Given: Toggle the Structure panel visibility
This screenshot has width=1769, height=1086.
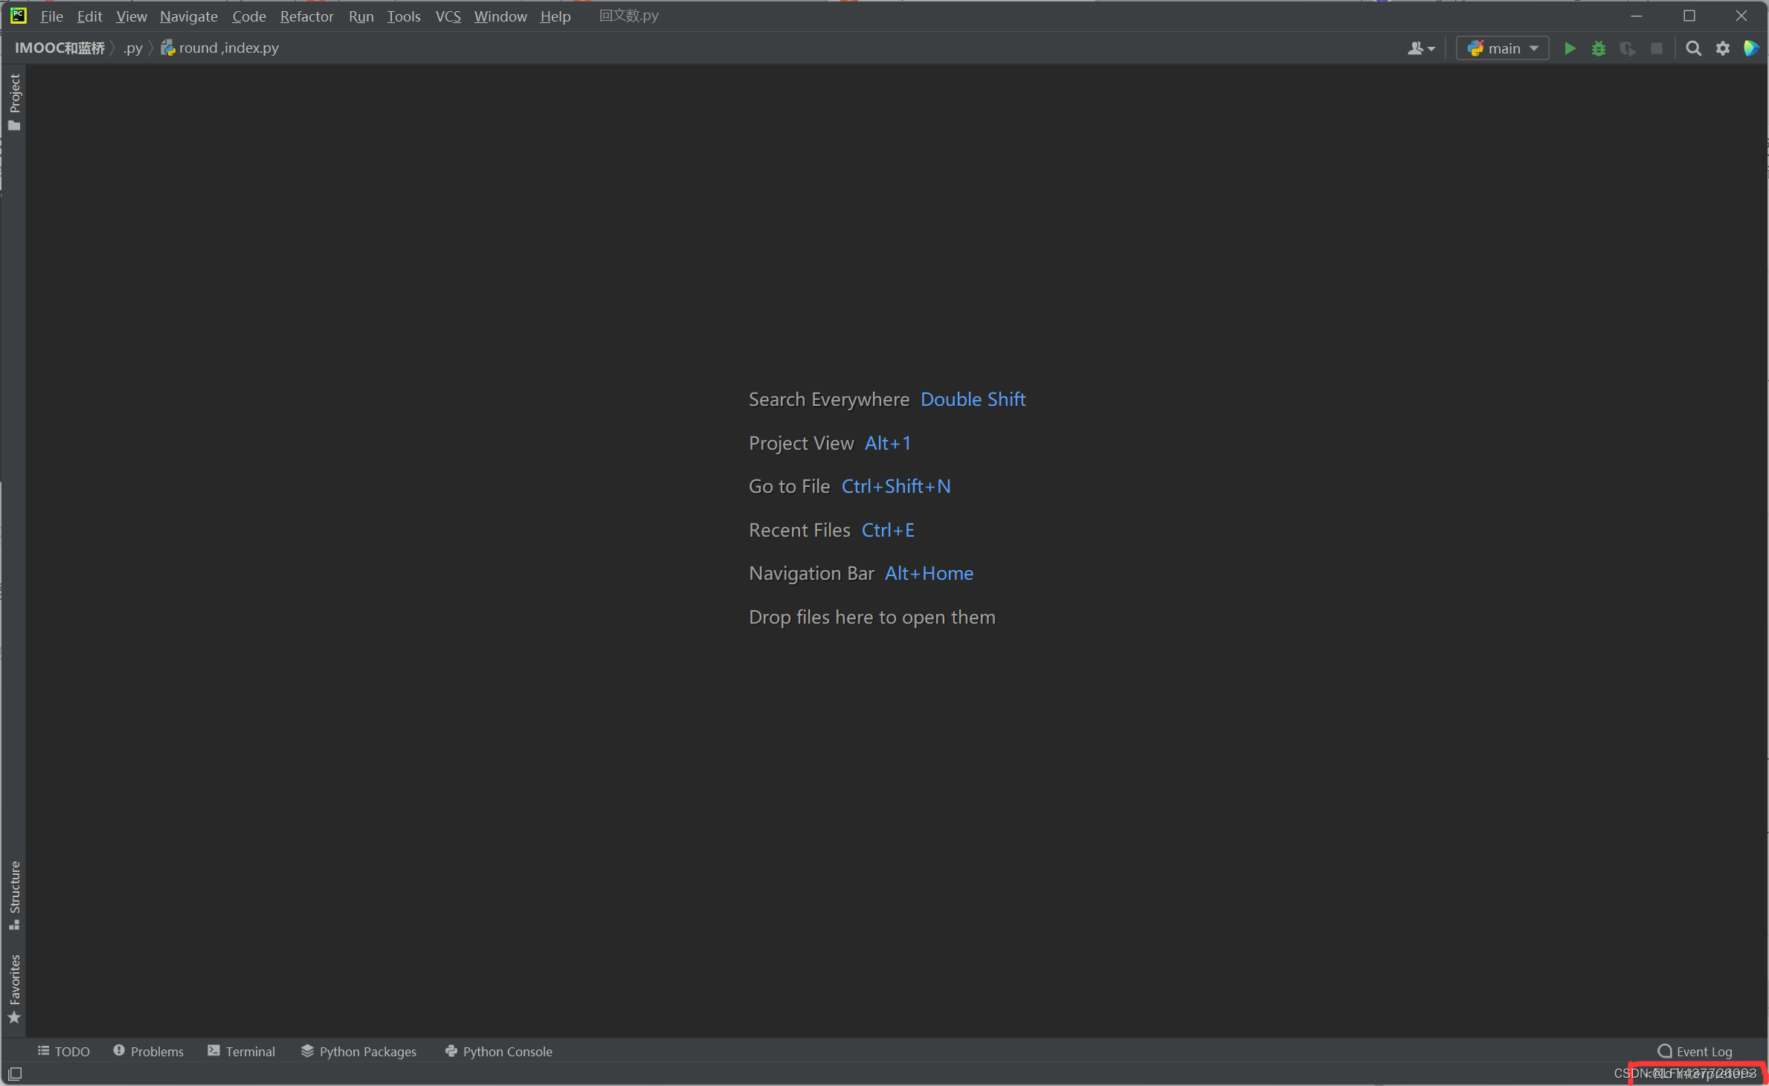Looking at the screenshot, I should point(16,898).
